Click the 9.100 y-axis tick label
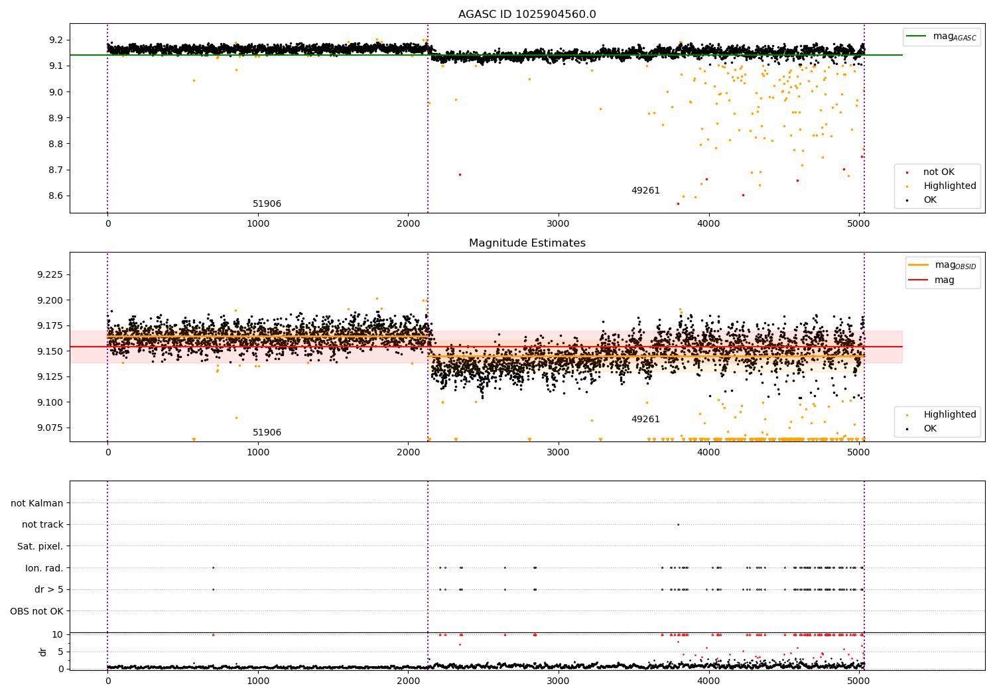This screenshot has width=995, height=696. tap(50, 403)
